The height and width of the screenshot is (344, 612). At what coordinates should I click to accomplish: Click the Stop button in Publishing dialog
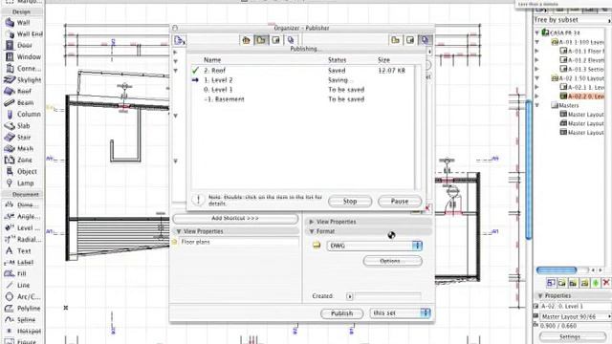point(350,202)
